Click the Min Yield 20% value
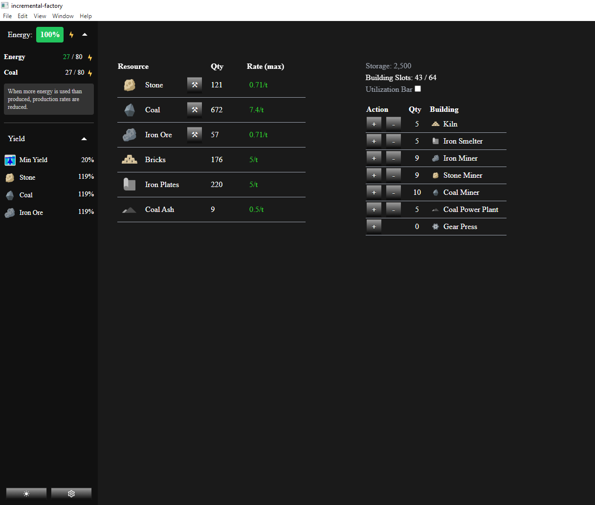595x505 pixels. (x=88, y=160)
